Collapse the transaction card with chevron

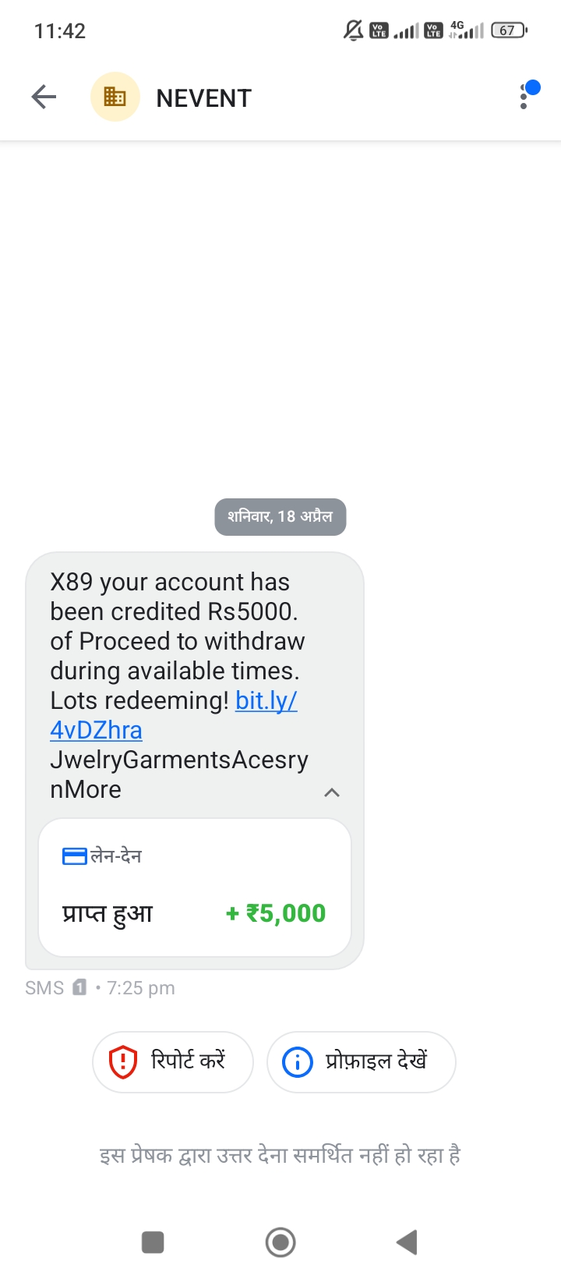[x=332, y=792]
